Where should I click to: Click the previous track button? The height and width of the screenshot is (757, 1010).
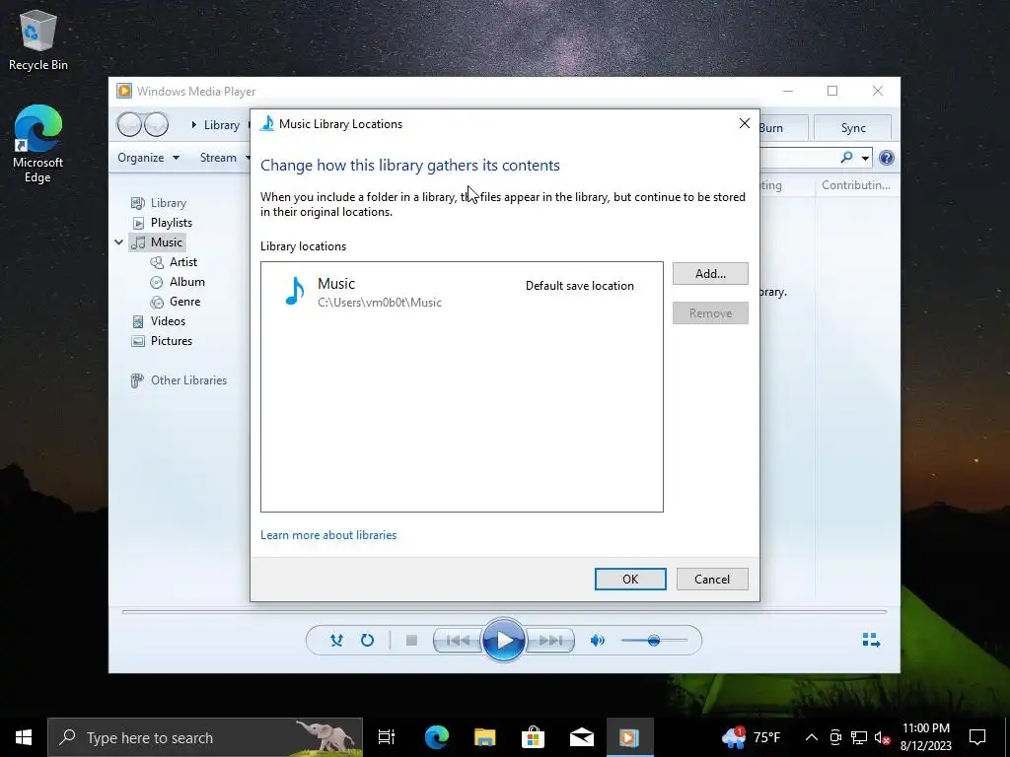point(458,640)
